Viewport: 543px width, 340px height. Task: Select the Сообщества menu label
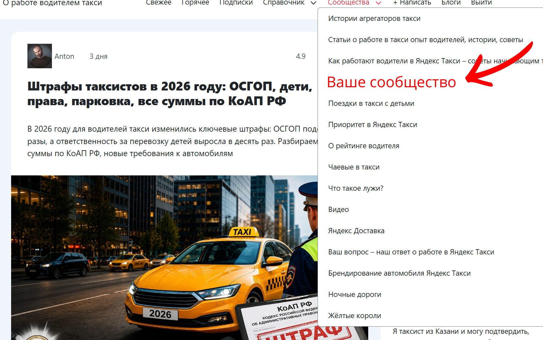tap(348, 3)
